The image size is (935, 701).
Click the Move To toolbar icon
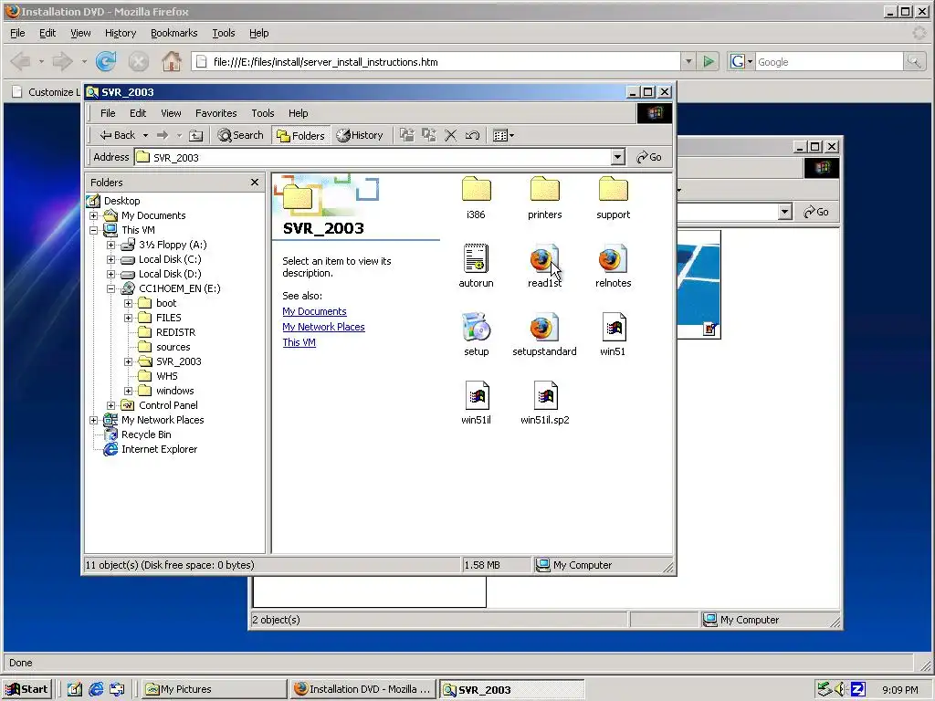point(406,135)
